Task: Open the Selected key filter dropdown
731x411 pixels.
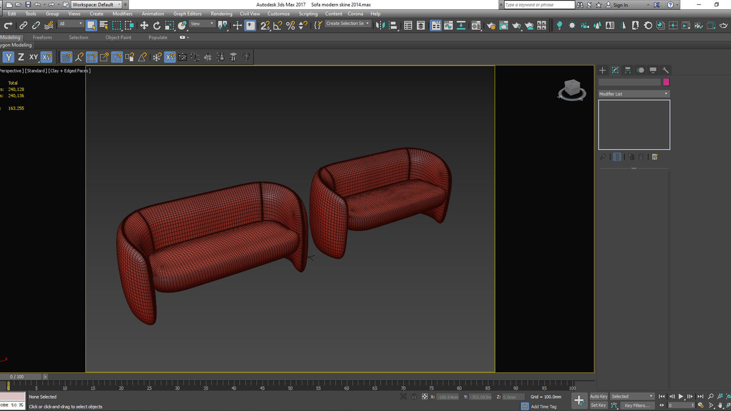Action: [x=632, y=397]
